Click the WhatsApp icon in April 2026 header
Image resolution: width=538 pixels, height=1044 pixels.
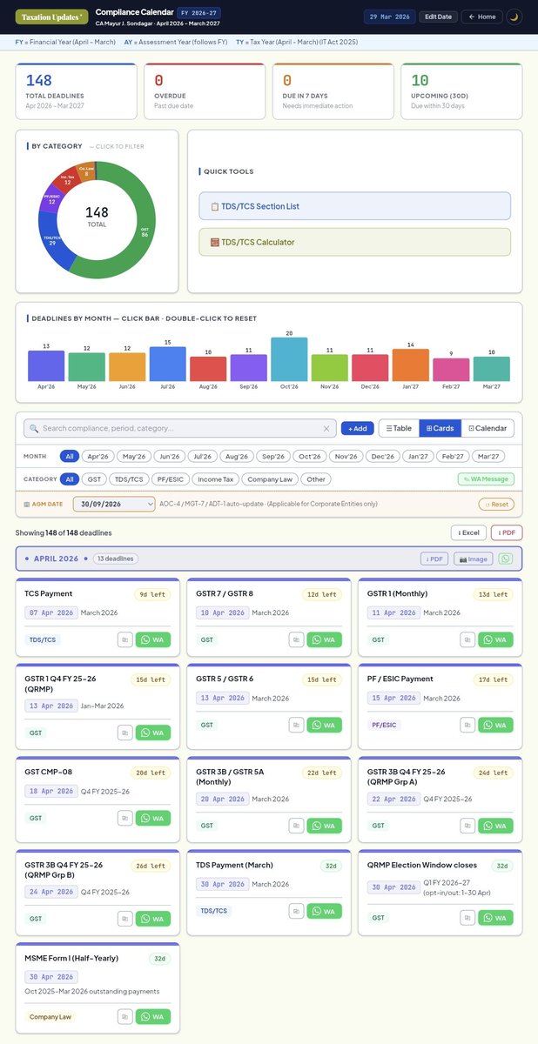505,559
